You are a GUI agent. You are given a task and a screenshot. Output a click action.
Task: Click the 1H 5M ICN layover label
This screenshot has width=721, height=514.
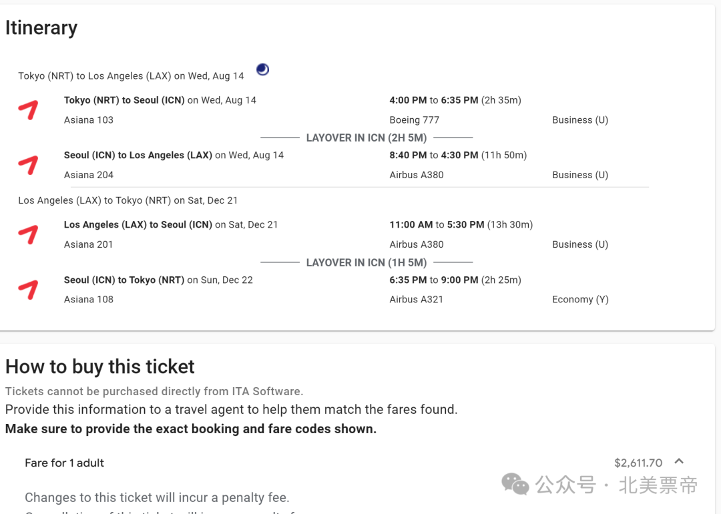[x=366, y=262]
